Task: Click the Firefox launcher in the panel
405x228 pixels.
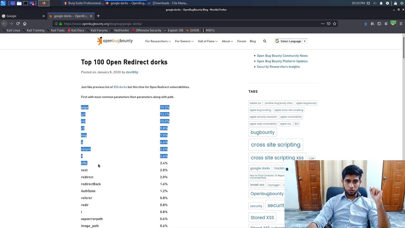Action: coord(44,3)
